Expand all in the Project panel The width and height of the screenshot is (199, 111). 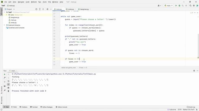coord(40,9)
